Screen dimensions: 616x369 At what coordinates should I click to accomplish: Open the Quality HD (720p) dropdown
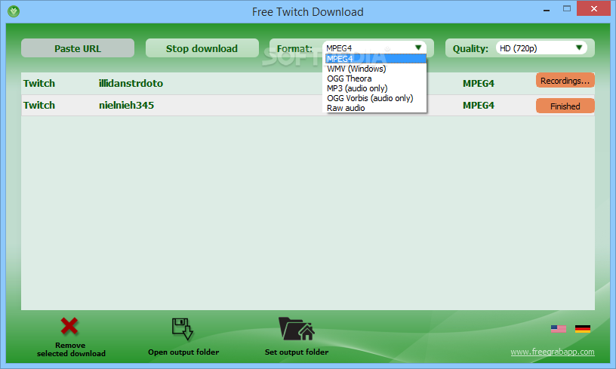pyautogui.click(x=541, y=48)
